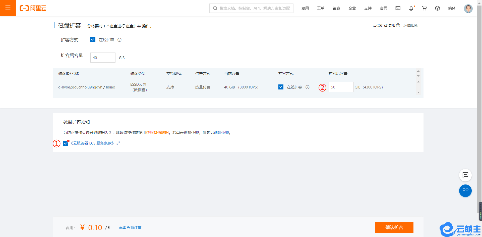This screenshot has width=482, height=237.
Task: Click the 确认扩容 button
Action: 394,227
